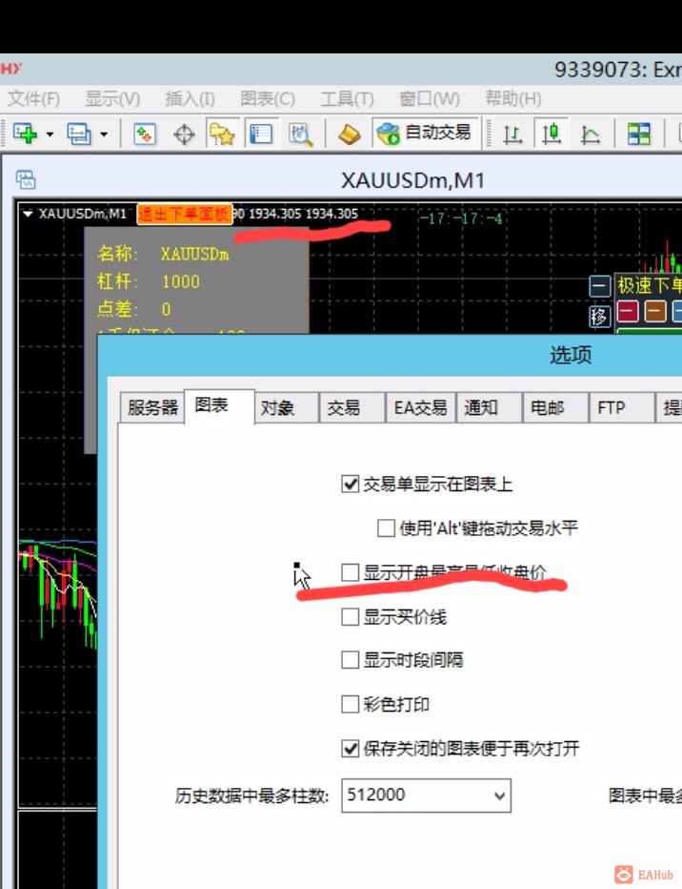Uncheck 交易单显示在图表上 checkbox
682x889 pixels.
(351, 484)
